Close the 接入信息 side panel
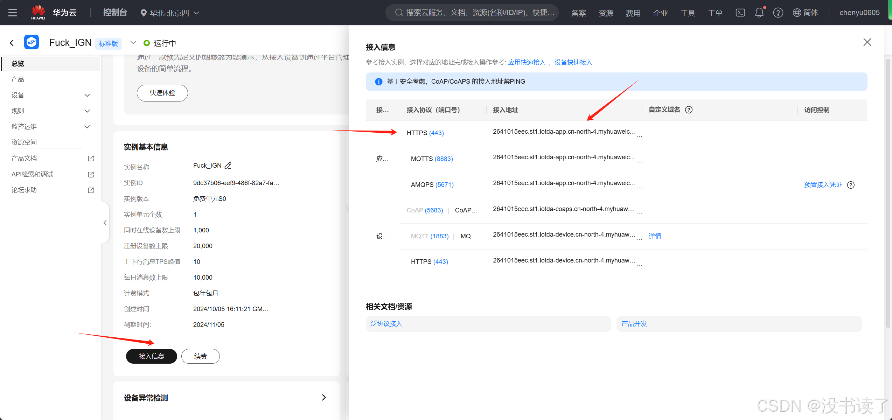 click(x=867, y=42)
